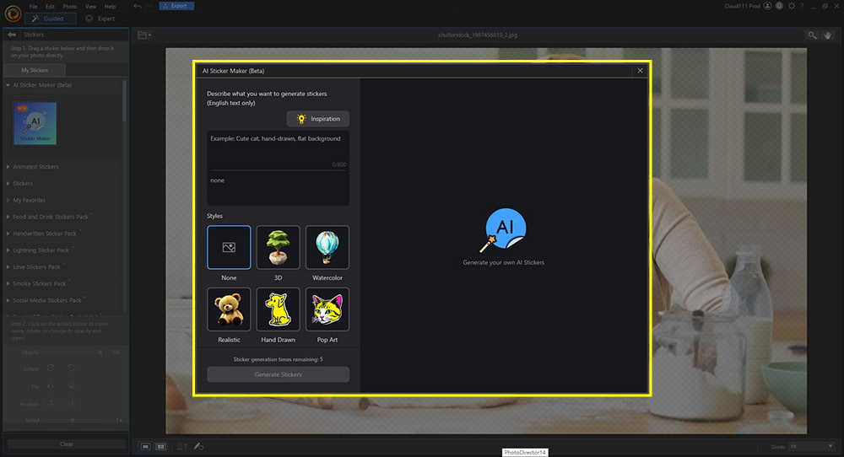844x457 pixels.
Task: Click the Inspiration lightbulb button
Action: 318,119
